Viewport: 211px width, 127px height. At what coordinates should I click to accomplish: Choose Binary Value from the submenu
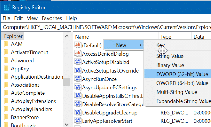(x=170, y=65)
